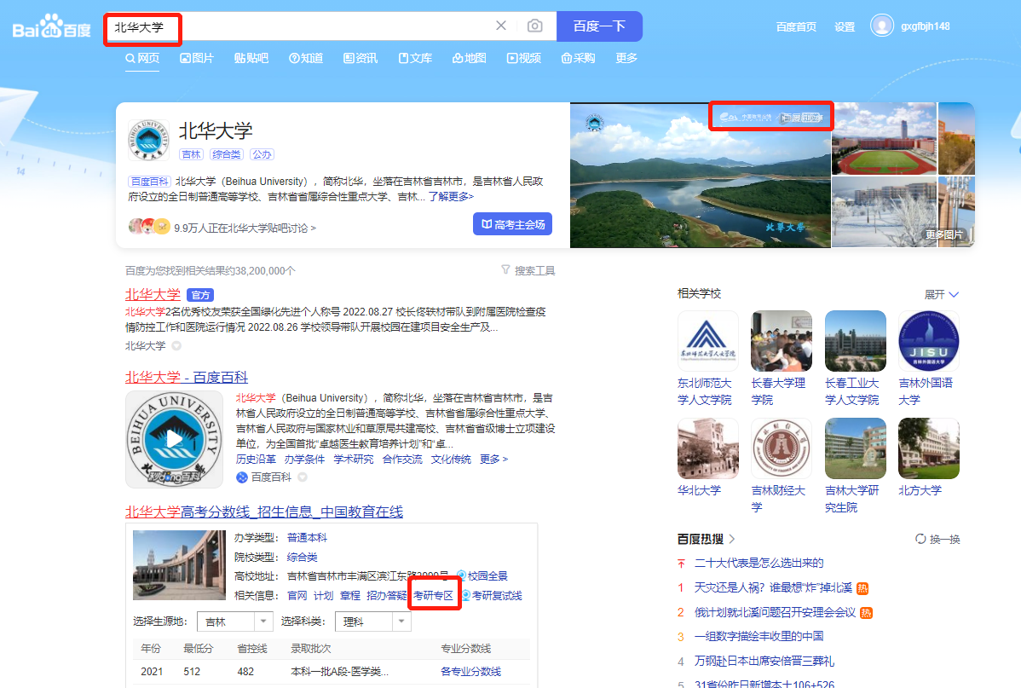Switch to the 地图 tab
The image size is (1021, 688).
pos(470,58)
